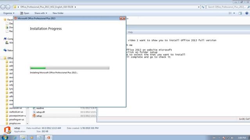Click the network icon in system tray
Viewport: 250px width, 140px height.
point(228,138)
